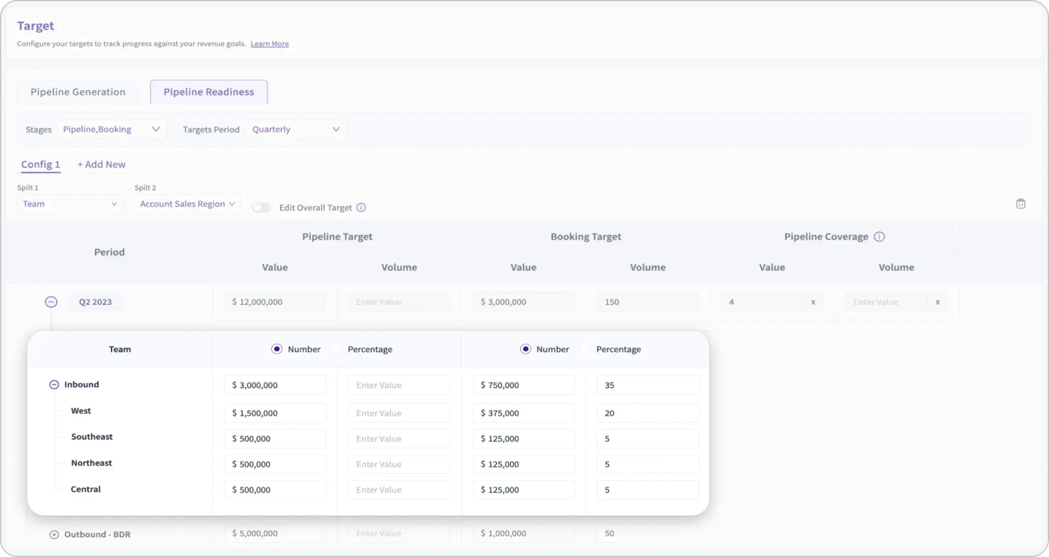Click + Add New config
The width and height of the screenshot is (1049, 557).
coord(102,165)
